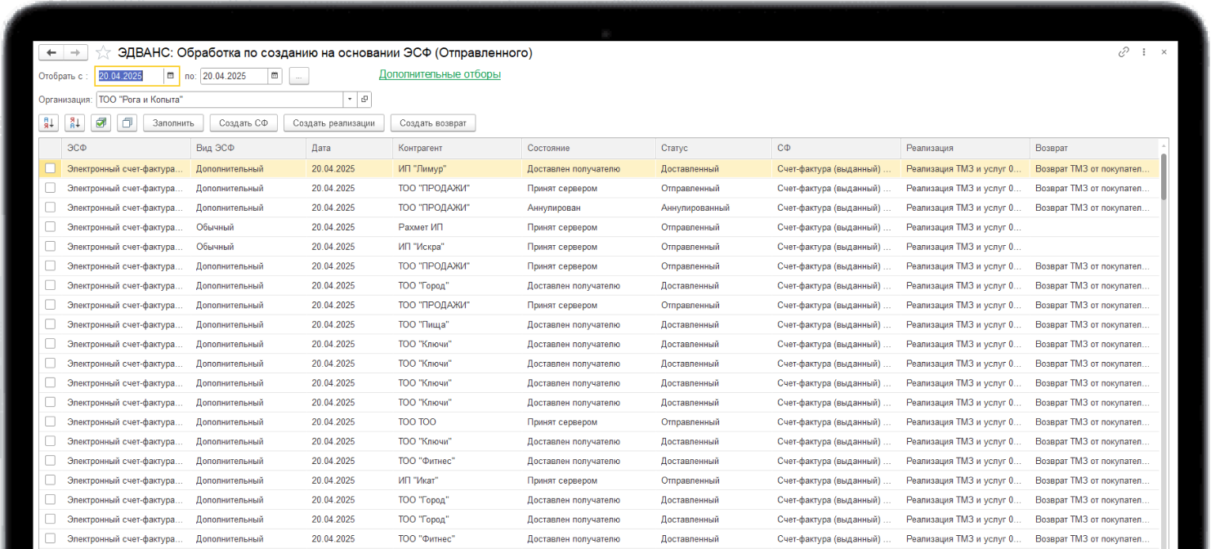Open the end date calendar dropdown
Screen dimensions: 1211x549
(275, 76)
